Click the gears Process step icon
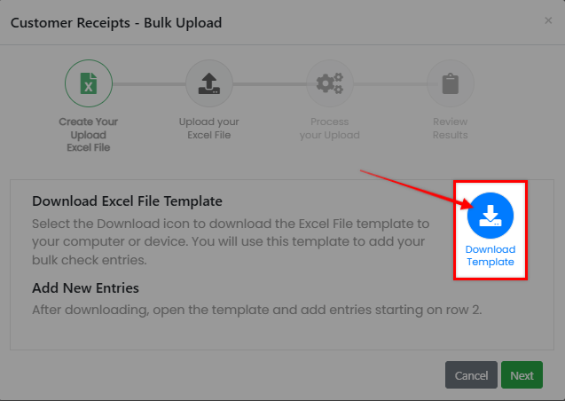Image resolution: width=565 pixels, height=401 pixels. pos(330,83)
